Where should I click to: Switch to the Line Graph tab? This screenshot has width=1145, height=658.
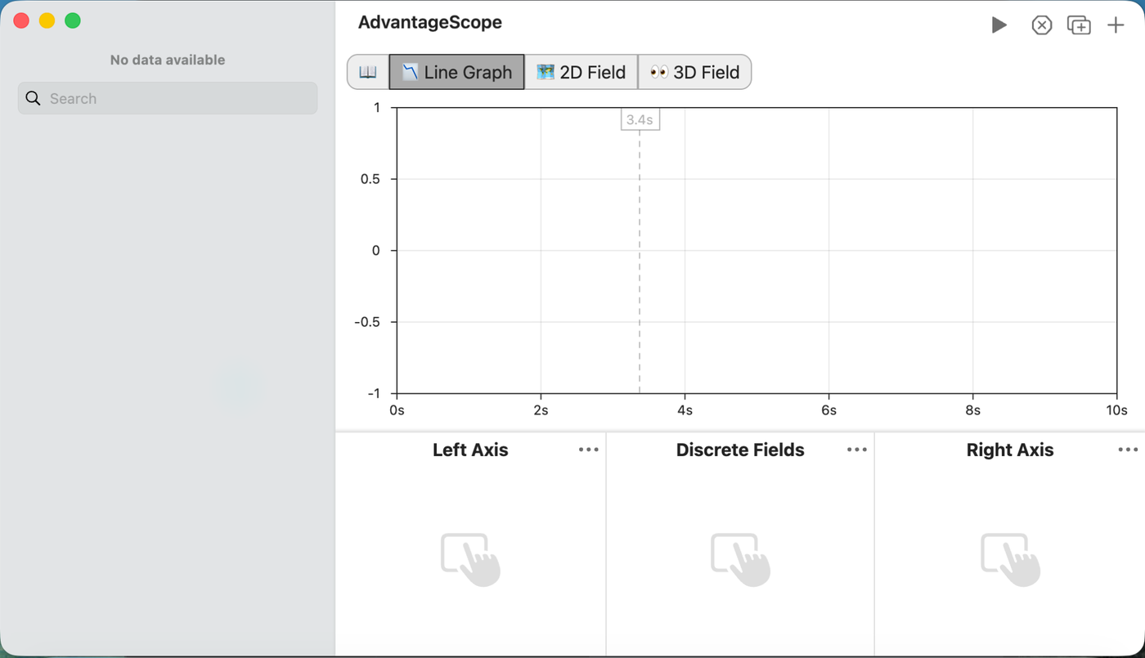tap(456, 72)
